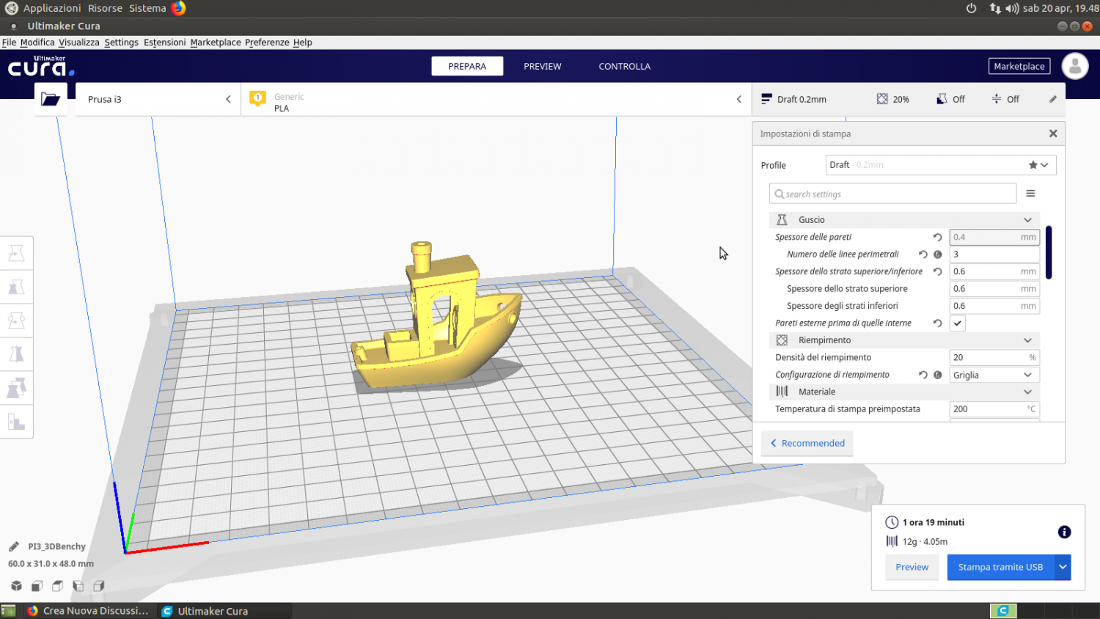Image resolution: width=1100 pixels, height=619 pixels.
Task: Switch to front view cube icon
Action: [x=37, y=585]
